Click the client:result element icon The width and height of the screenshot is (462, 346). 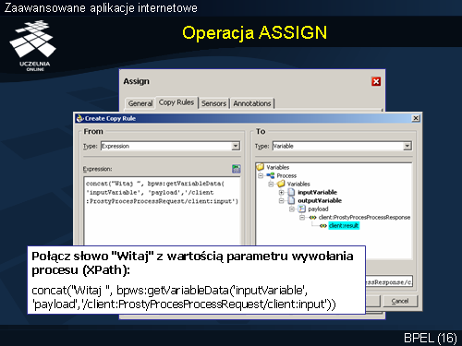[x=323, y=226]
